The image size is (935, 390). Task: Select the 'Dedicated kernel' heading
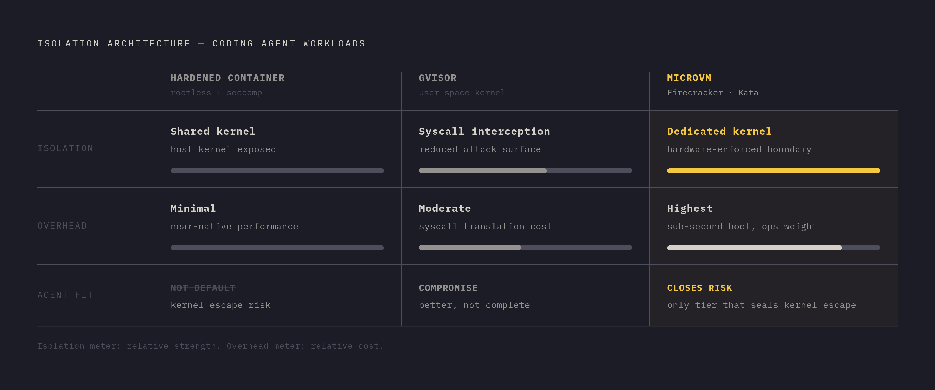tap(719, 131)
